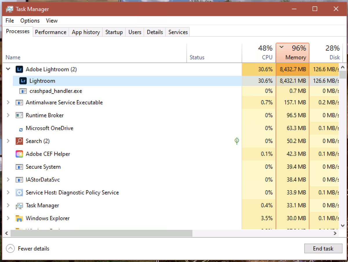The image size is (348, 262).
Task: Click the Task Manager title bar icon
Action: (x=9, y=9)
